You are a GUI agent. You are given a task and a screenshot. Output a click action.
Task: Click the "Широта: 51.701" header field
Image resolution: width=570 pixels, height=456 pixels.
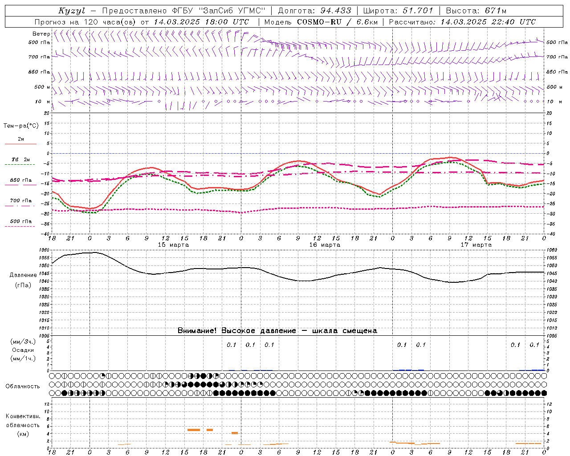pos(399,11)
